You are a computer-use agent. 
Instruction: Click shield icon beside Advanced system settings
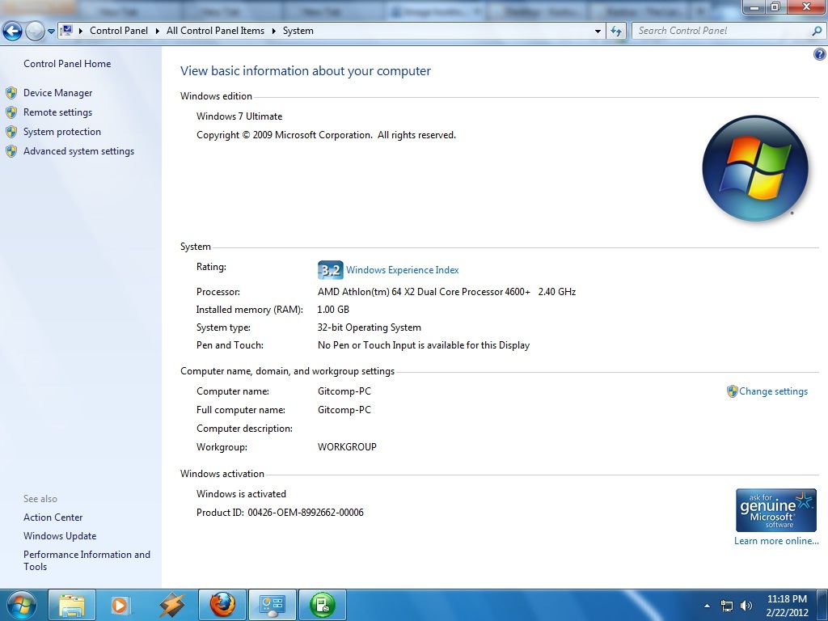tap(11, 151)
